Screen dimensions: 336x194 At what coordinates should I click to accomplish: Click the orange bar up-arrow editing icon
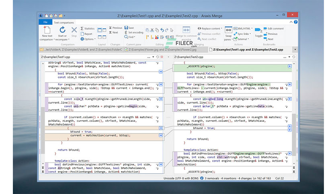pos(148,37)
